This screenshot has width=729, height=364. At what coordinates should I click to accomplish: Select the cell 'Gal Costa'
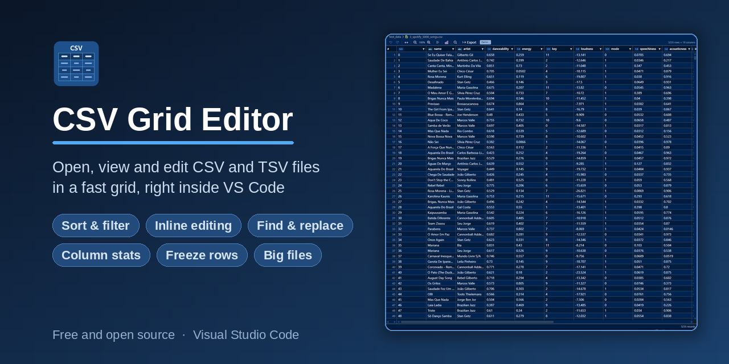coord(471,207)
